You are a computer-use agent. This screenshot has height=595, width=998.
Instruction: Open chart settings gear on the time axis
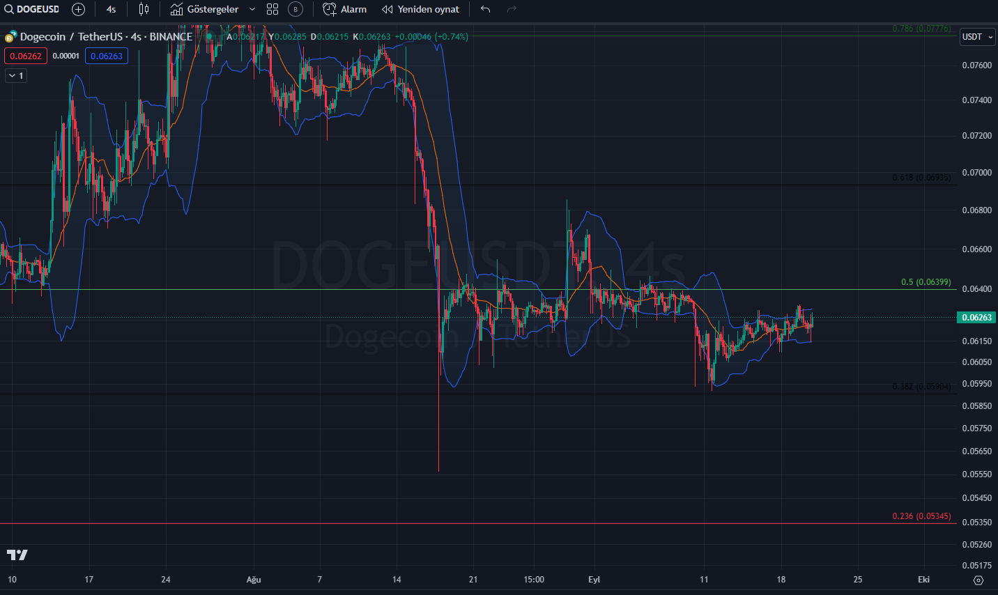click(978, 580)
